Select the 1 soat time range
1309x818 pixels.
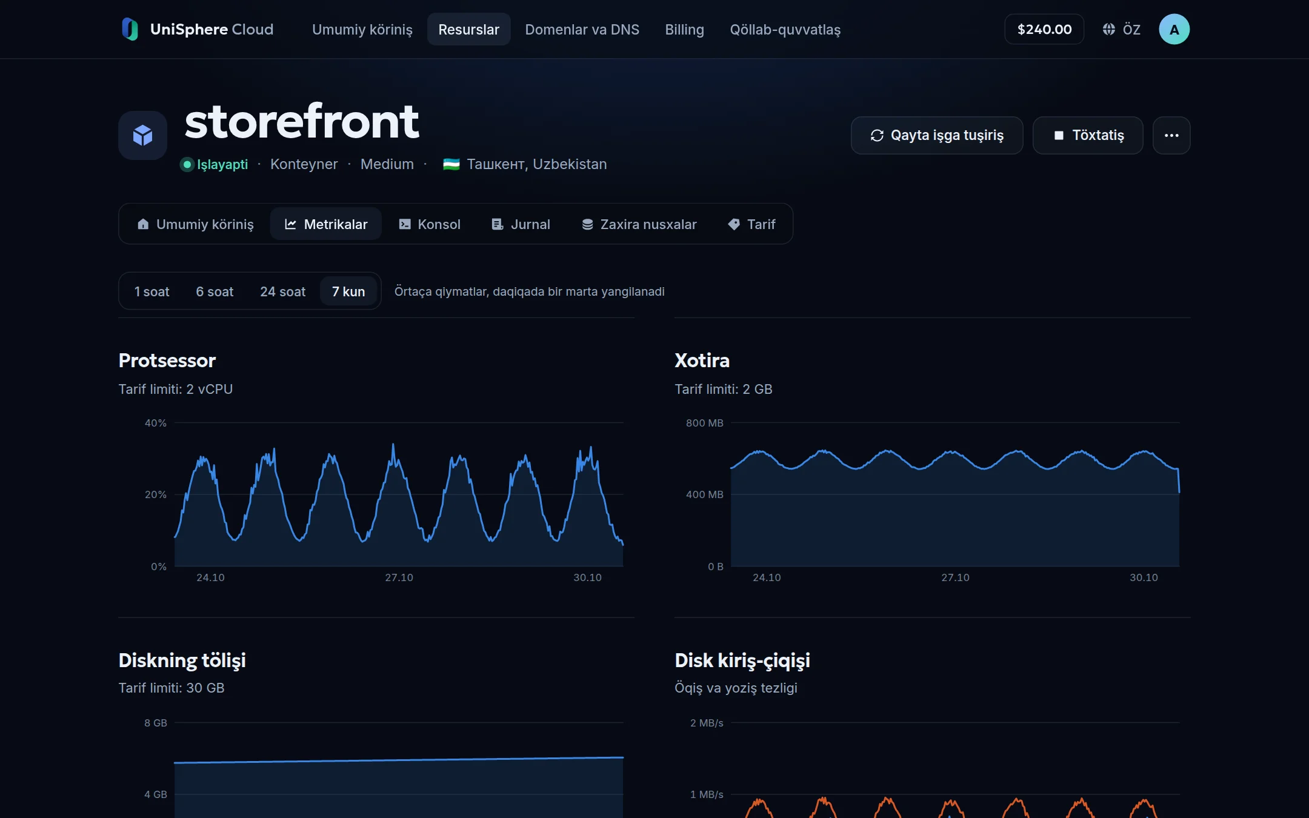tap(152, 291)
